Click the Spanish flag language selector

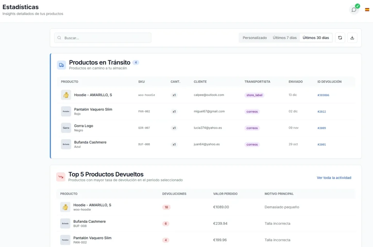pyautogui.click(x=367, y=10)
